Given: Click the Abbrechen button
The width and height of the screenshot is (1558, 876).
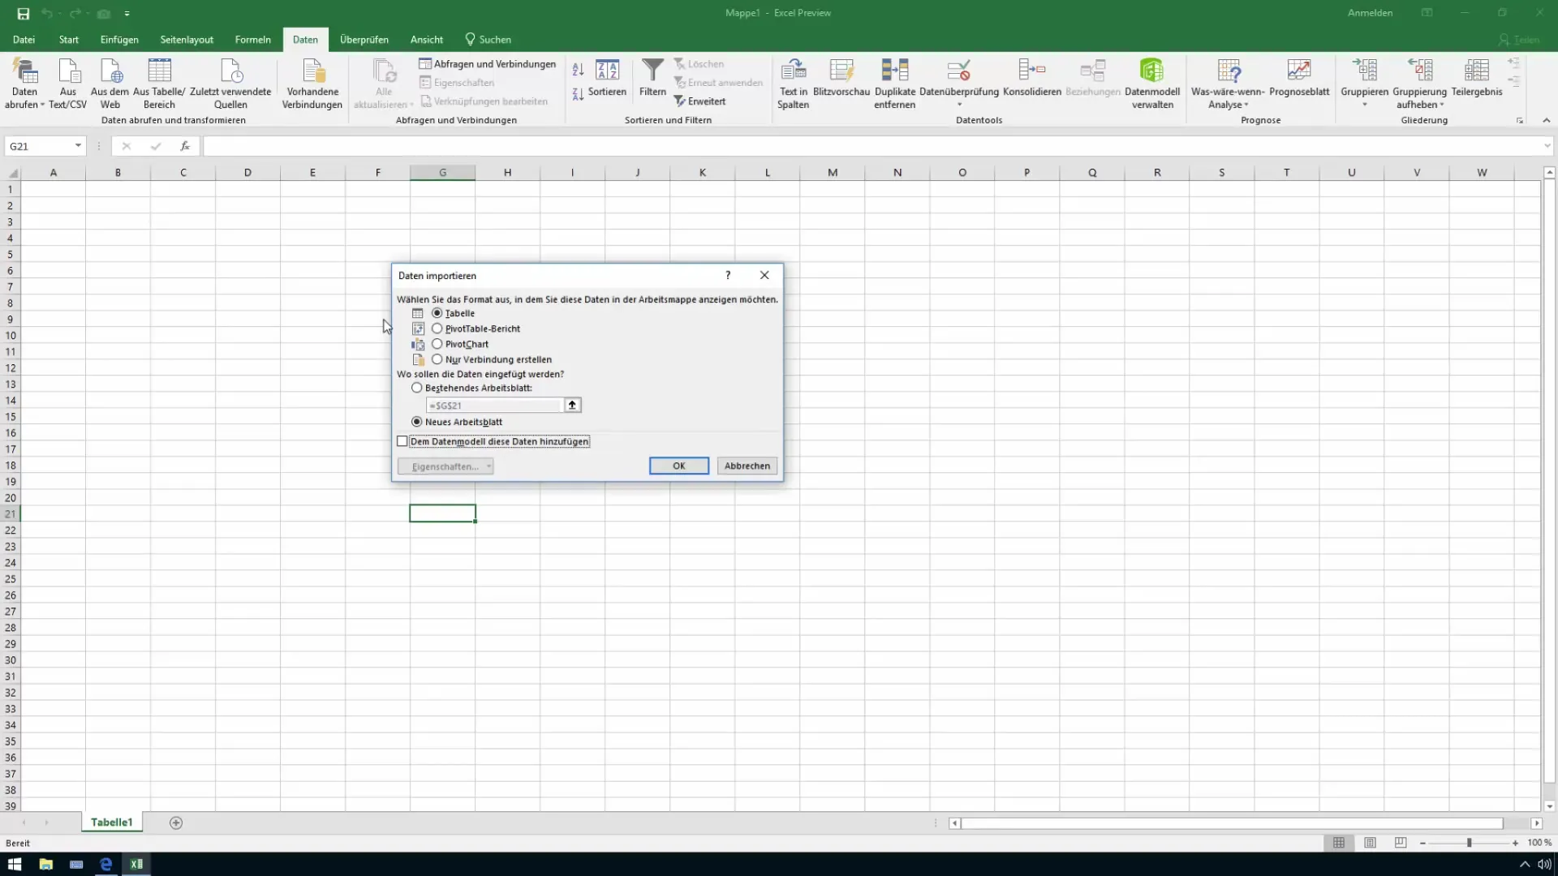Looking at the screenshot, I should pos(747,466).
